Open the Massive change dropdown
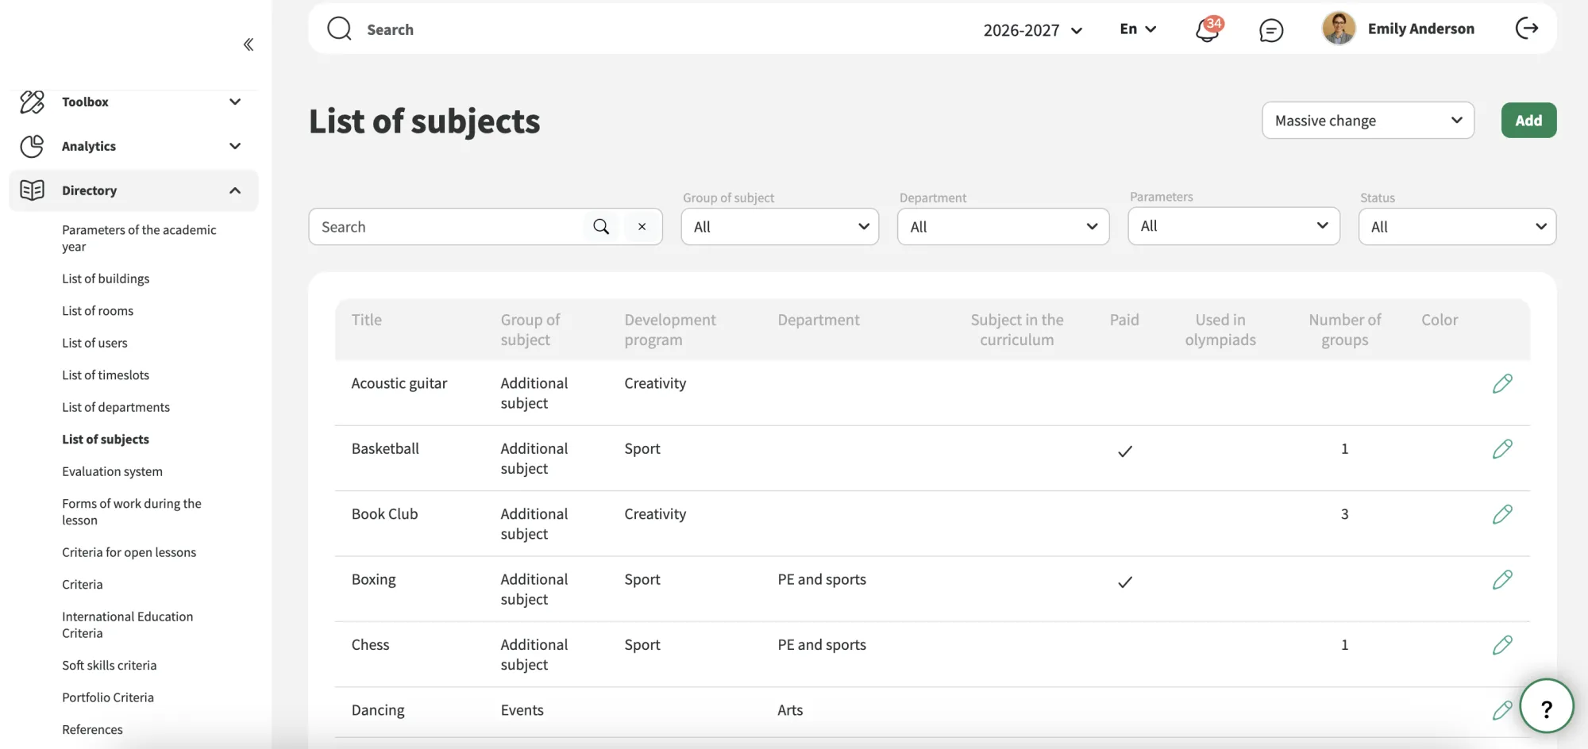The height and width of the screenshot is (749, 1588). tap(1368, 121)
